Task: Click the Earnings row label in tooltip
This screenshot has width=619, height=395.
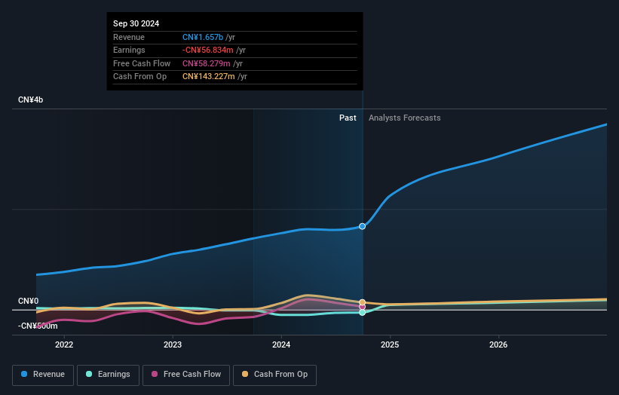Action: point(129,50)
